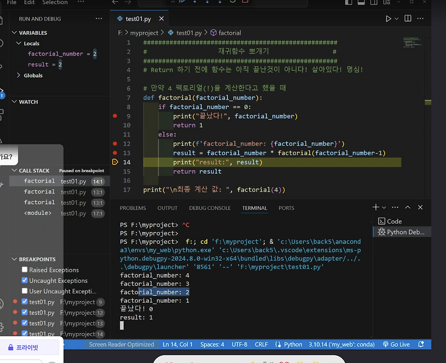Click the Step Into debug icon
Screen dimensions: 446x363
pos(208,3)
